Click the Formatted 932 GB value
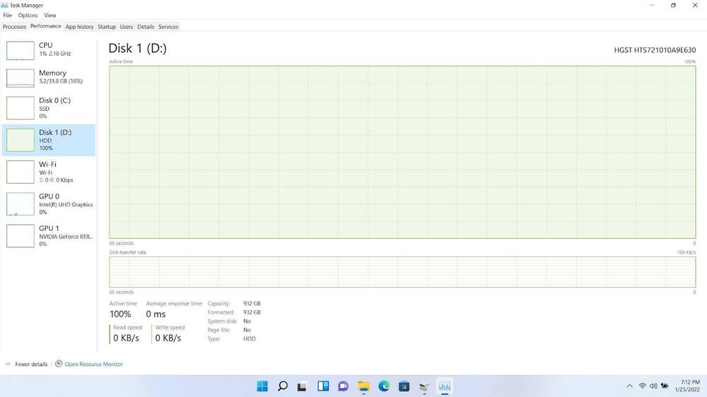Viewport: 707px width, 397px height. [252, 312]
